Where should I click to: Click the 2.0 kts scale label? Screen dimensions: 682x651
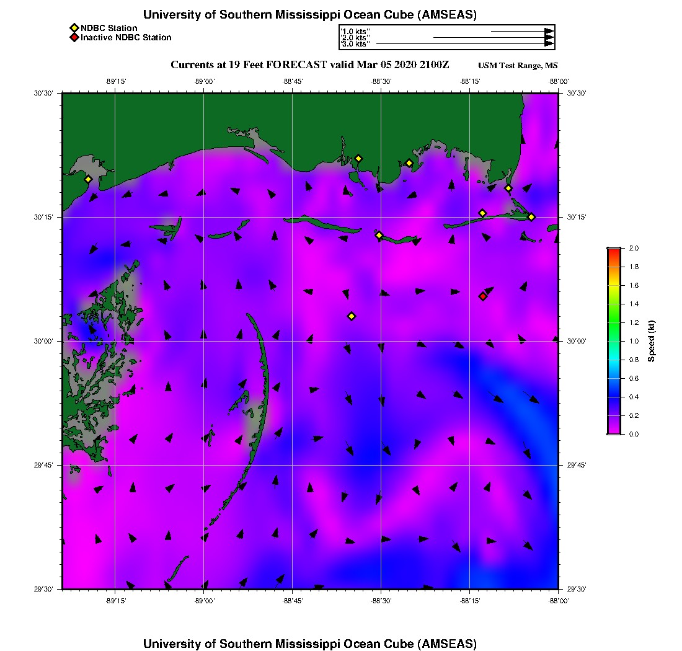pos(355,38)
